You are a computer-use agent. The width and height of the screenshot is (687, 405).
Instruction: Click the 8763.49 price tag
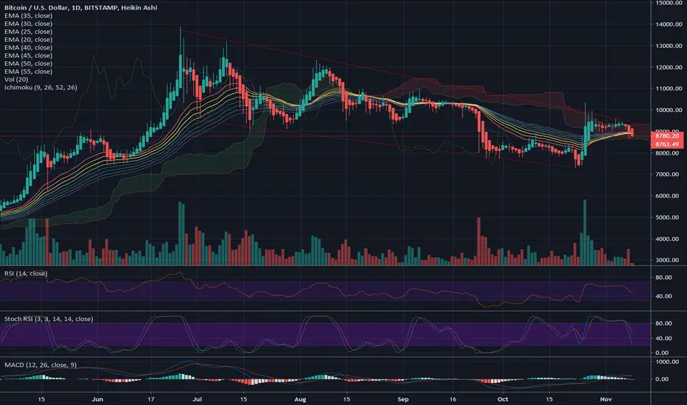click(667, 144)
